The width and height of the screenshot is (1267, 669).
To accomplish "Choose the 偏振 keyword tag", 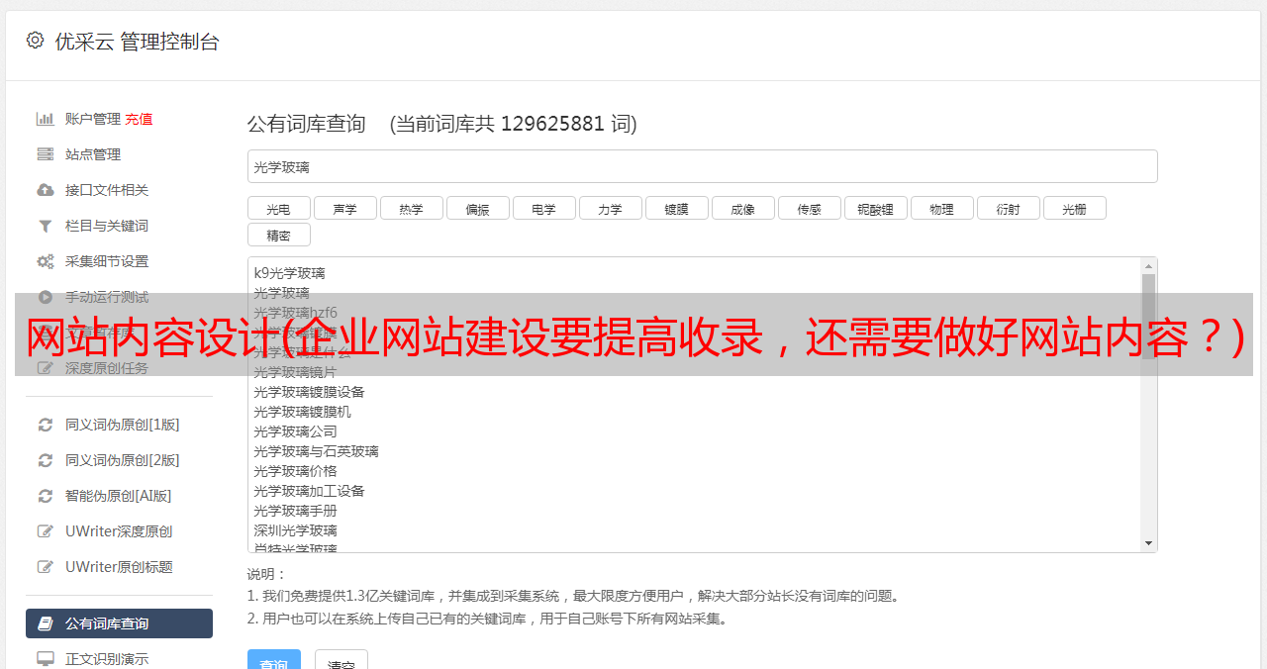I will coord(477,208).
